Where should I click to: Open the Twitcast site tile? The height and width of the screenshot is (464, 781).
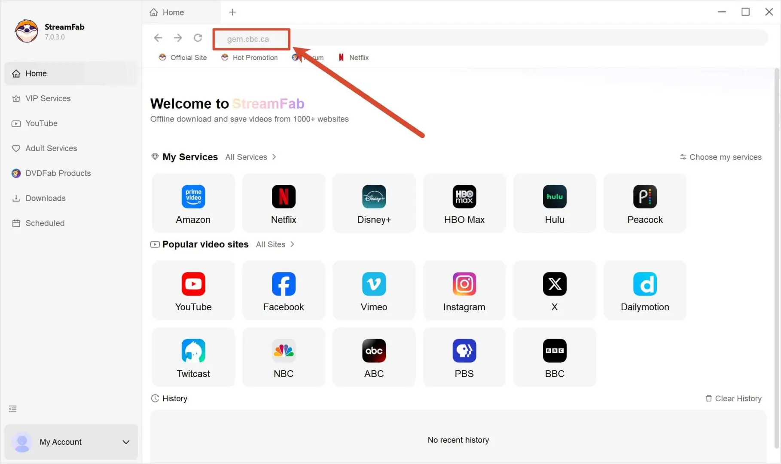[193, 357]
